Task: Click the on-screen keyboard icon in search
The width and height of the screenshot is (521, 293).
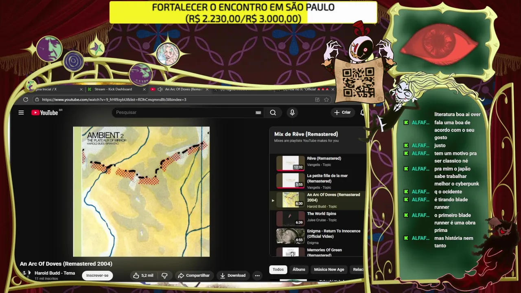Action: [x=258, y=113]
